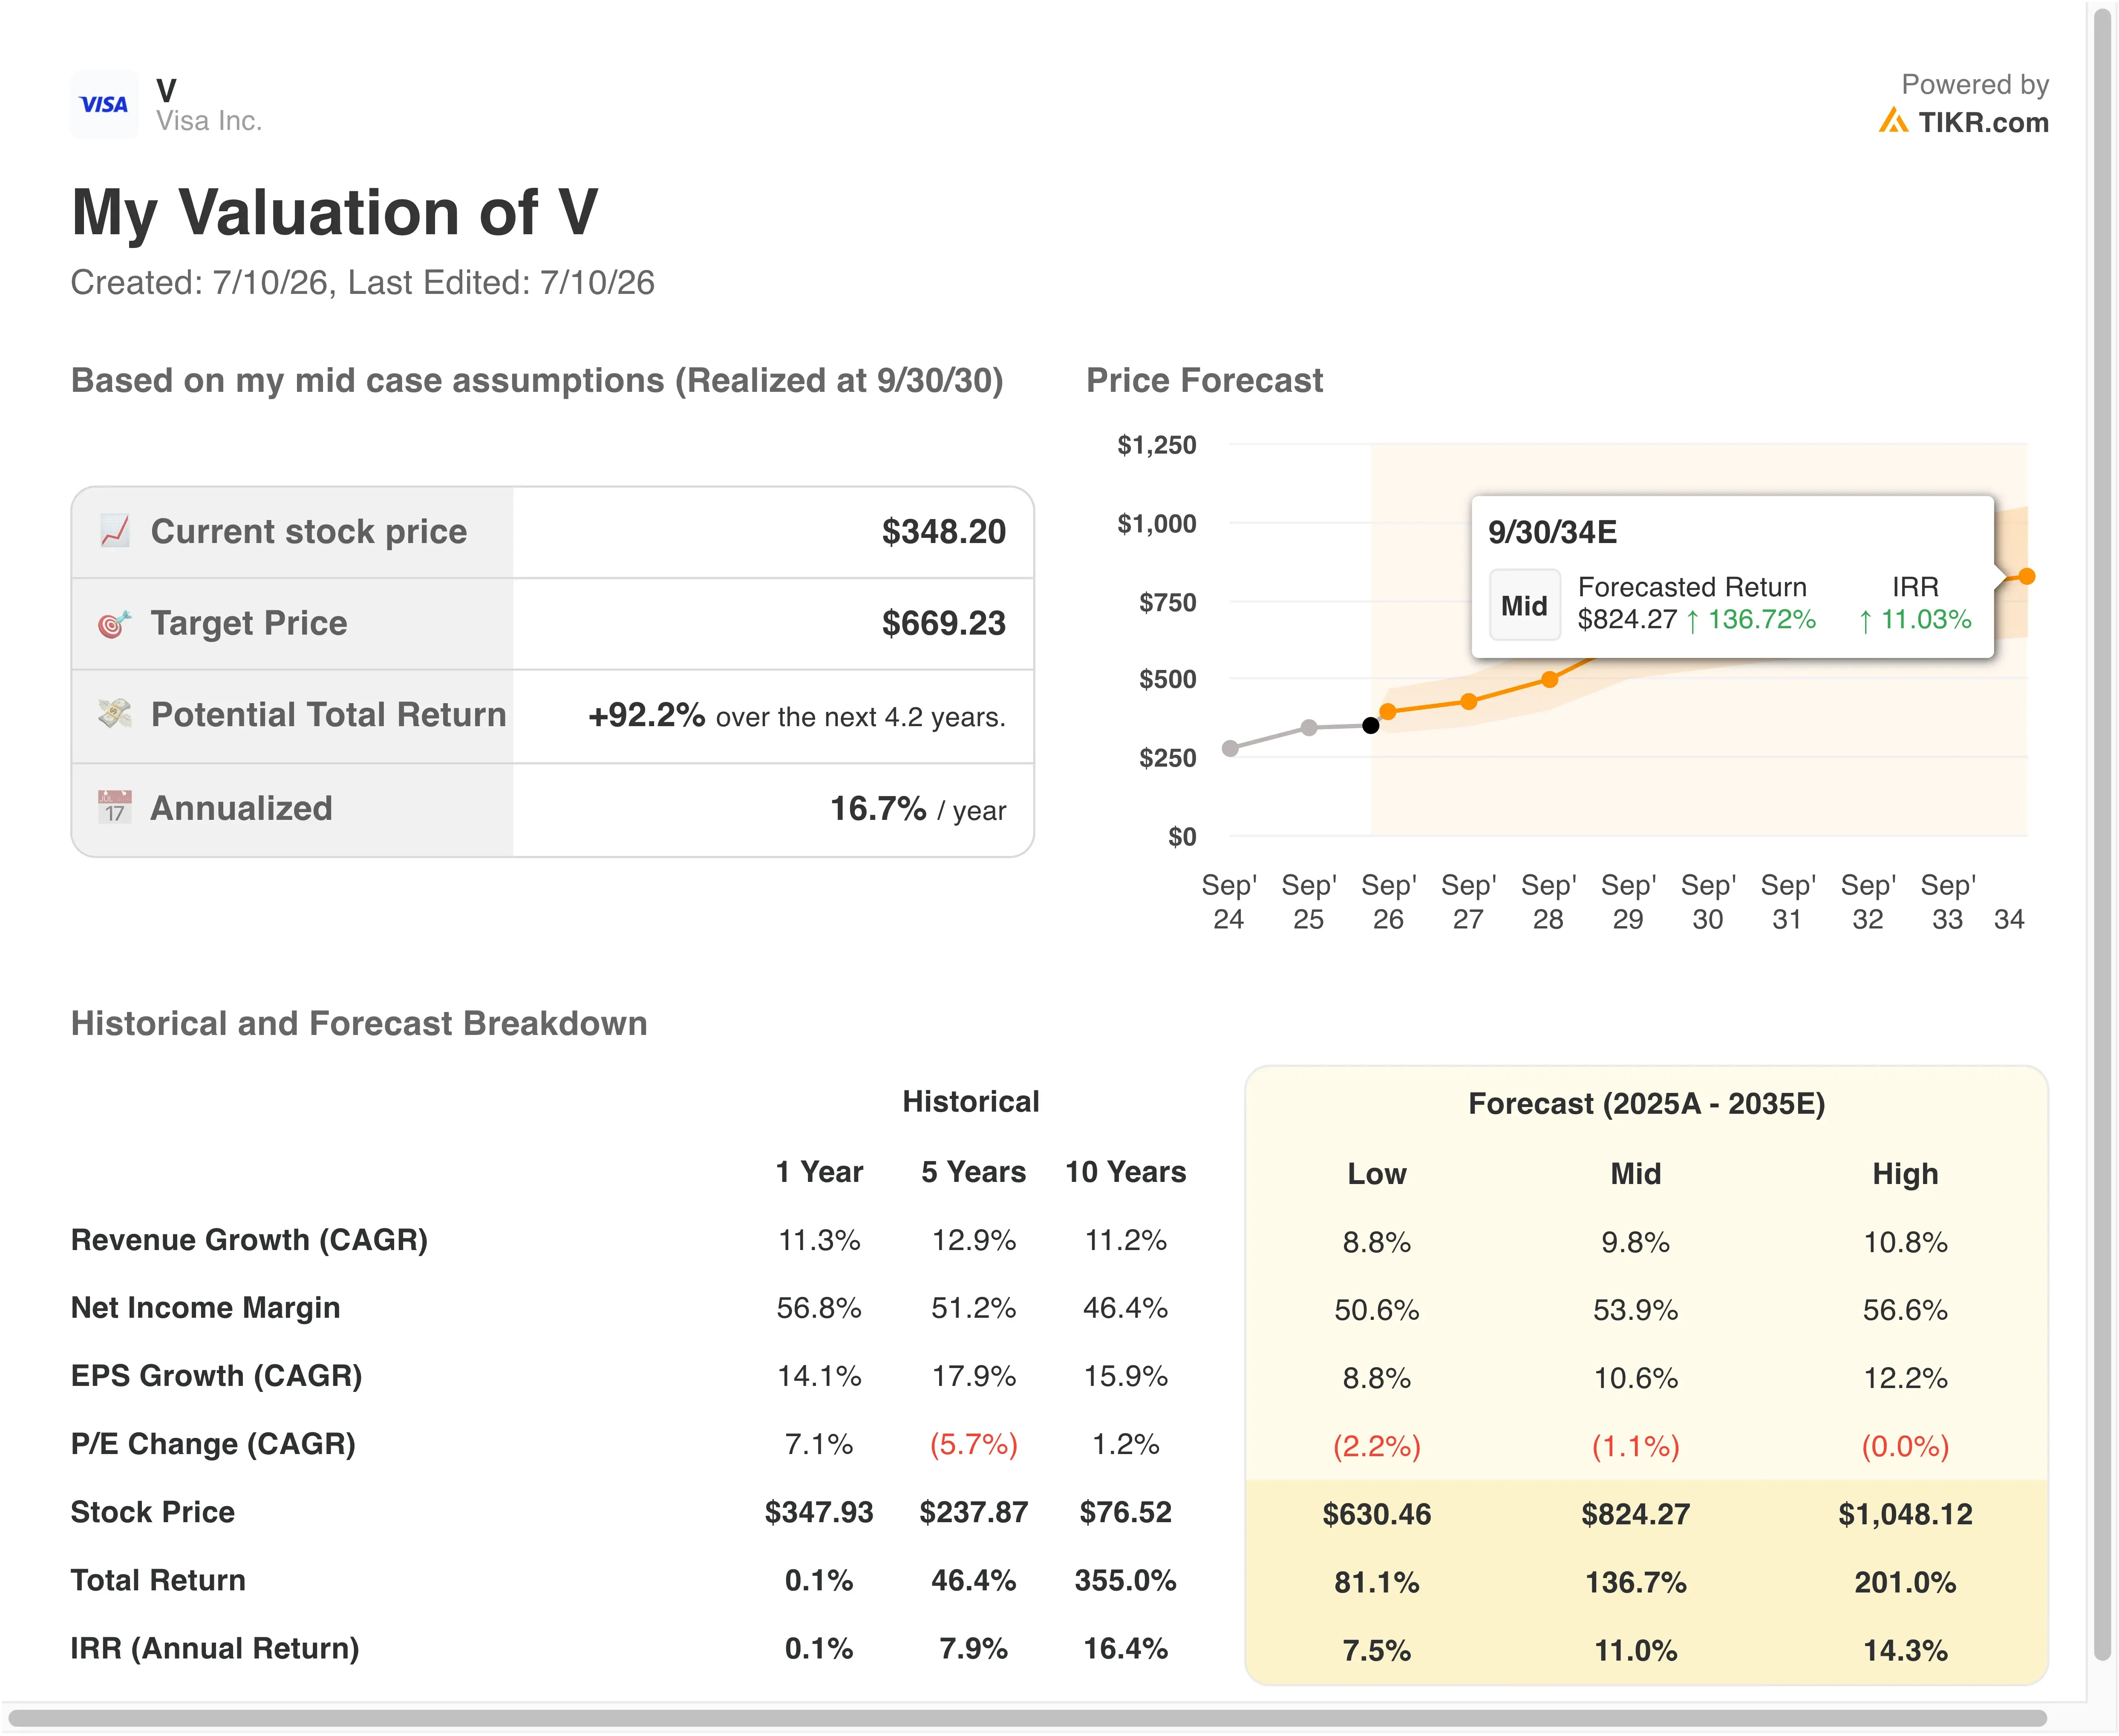The image size is (2119, 1736).
Task: Click the $669.23 target price value
Action: [943, 623]
